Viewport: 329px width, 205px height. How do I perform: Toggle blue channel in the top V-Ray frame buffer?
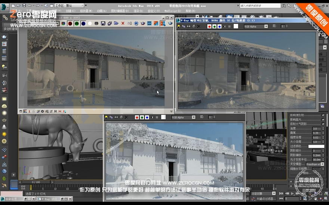(x=219, y=26)
